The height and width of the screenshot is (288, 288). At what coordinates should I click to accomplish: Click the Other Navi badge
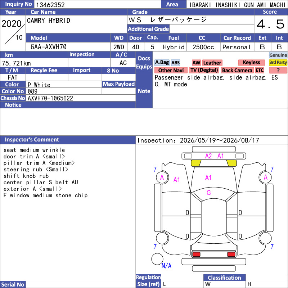pyautogui.click(x=171, y=70)
